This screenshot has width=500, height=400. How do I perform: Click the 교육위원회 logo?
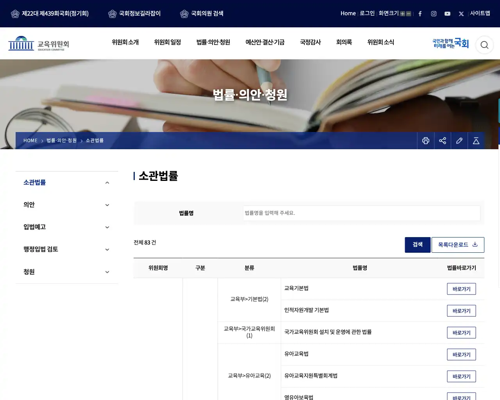tap(39, 44)
